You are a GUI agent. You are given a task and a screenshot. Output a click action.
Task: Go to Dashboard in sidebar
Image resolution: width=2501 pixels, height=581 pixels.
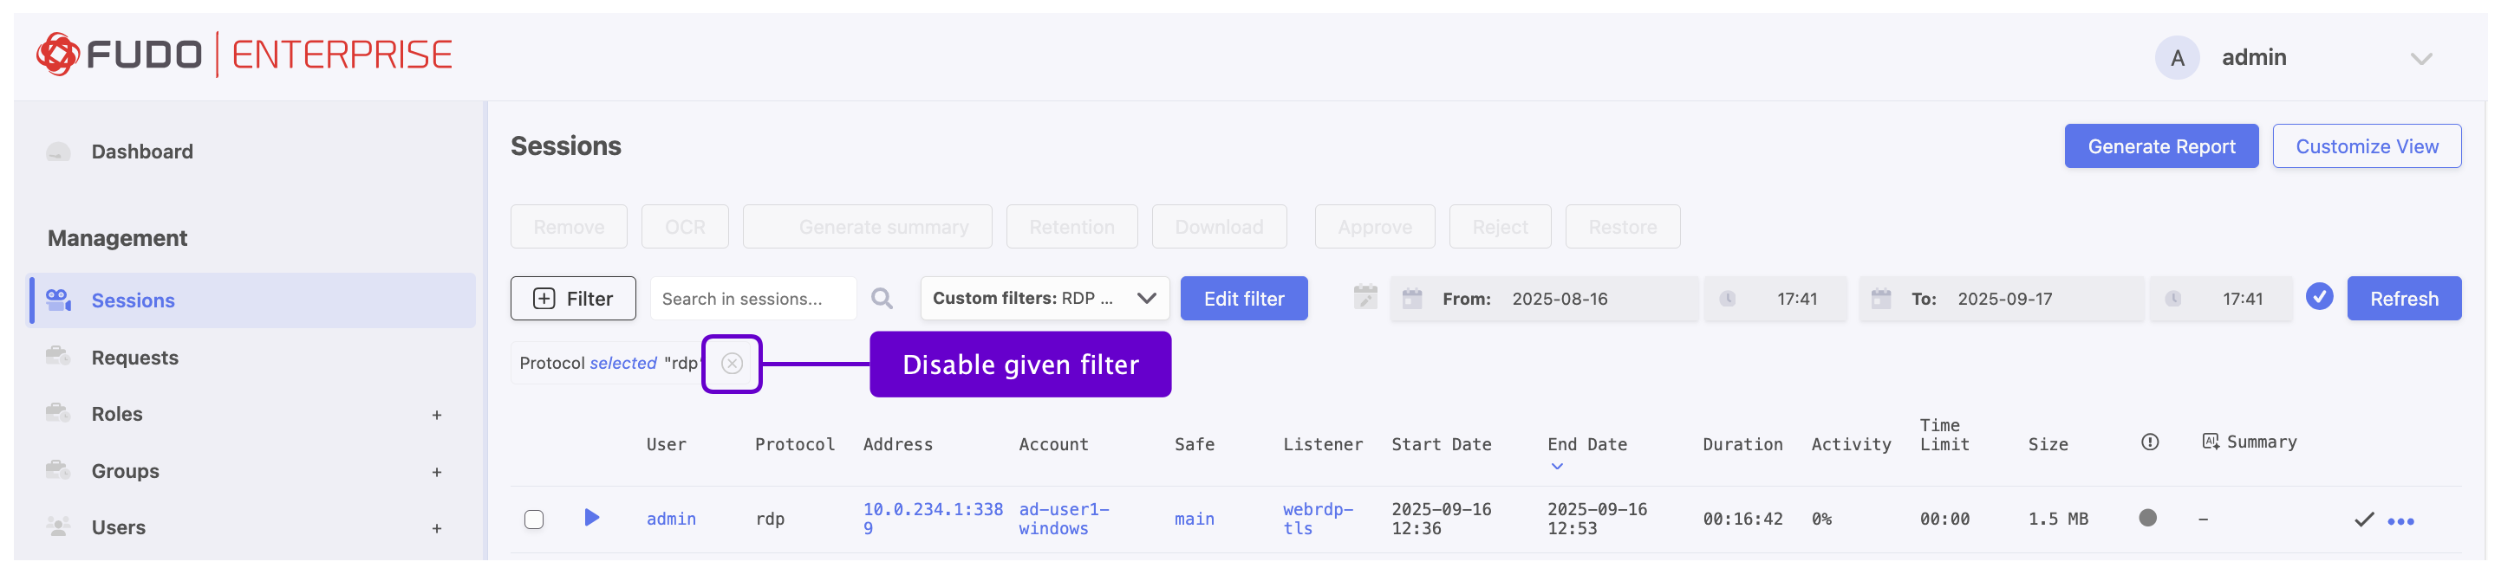click(142, 152)
